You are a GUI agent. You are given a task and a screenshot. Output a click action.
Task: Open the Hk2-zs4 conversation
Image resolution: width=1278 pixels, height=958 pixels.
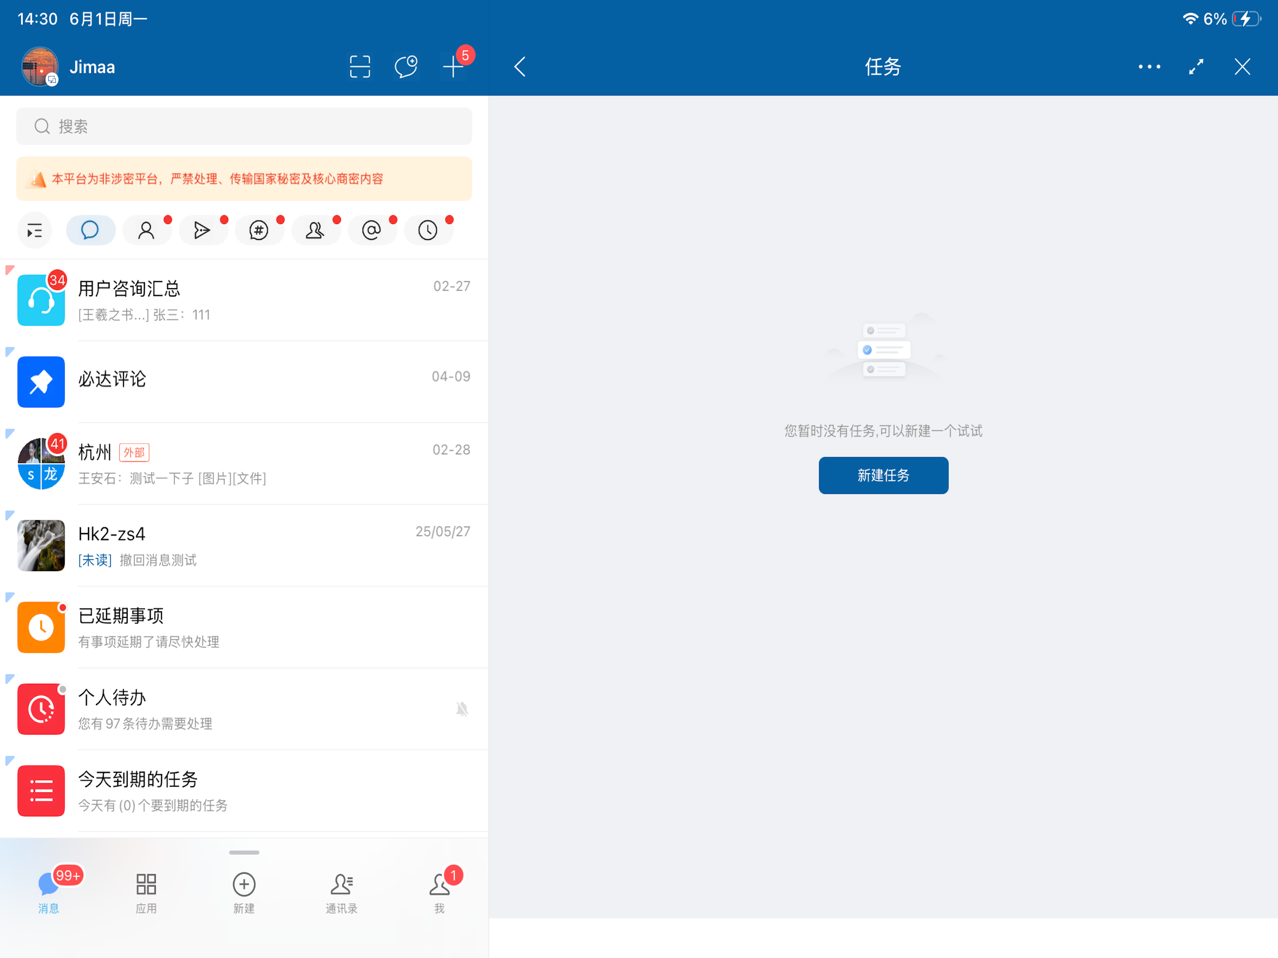[244, 545]
